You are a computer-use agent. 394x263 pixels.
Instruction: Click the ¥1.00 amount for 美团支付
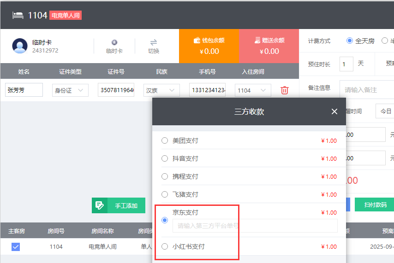pyautogui.click(x=329, y=141)
